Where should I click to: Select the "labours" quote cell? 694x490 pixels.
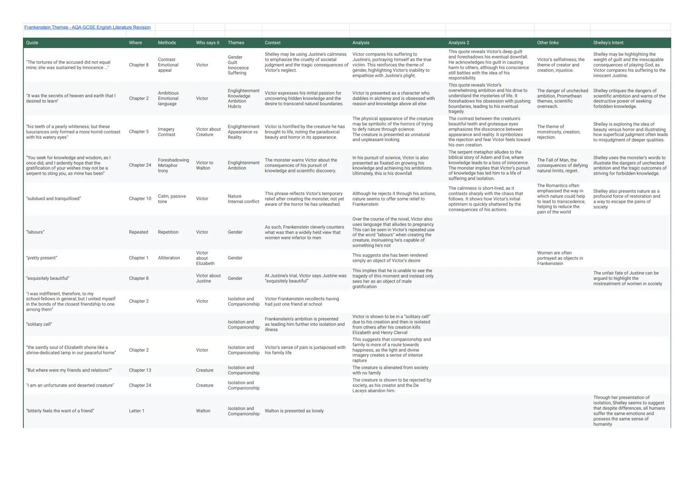pos(35,232)
